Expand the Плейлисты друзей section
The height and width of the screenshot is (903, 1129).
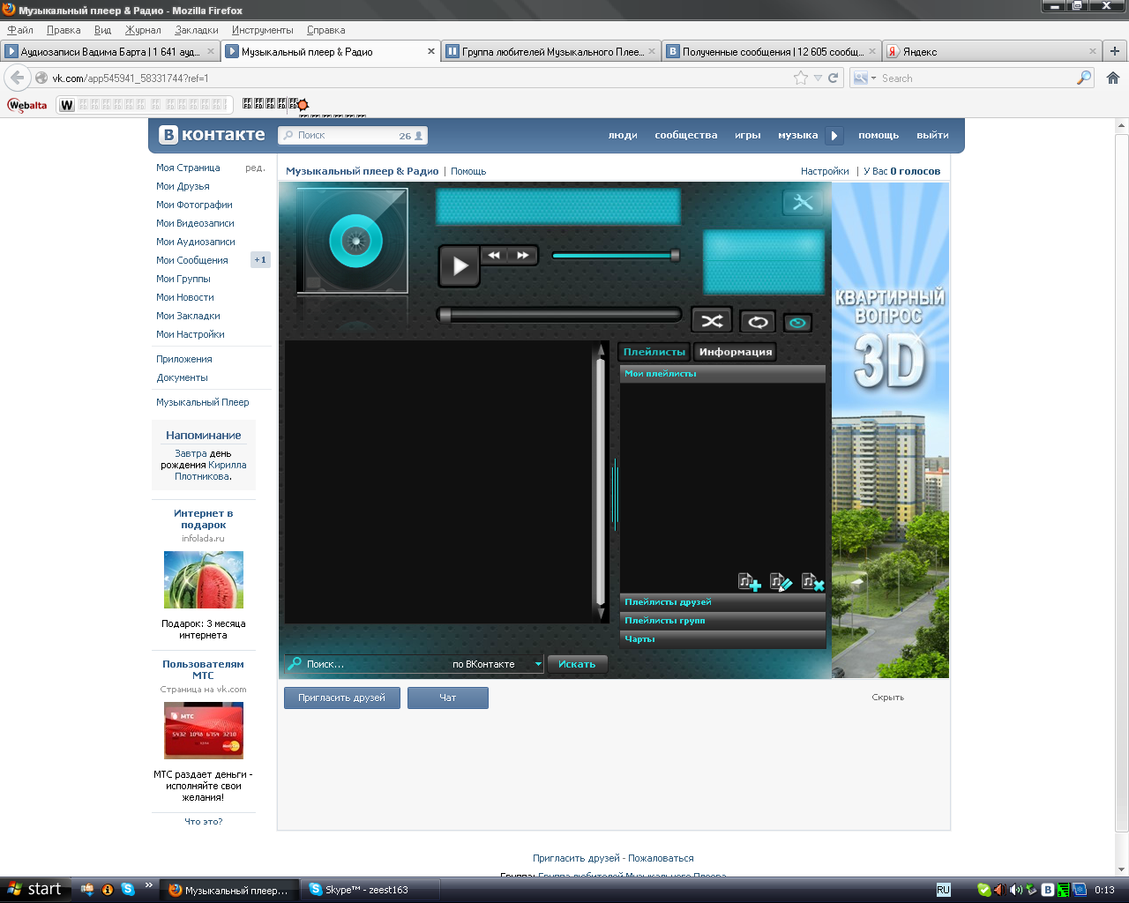pyautogui.click(x=722, y=602)
